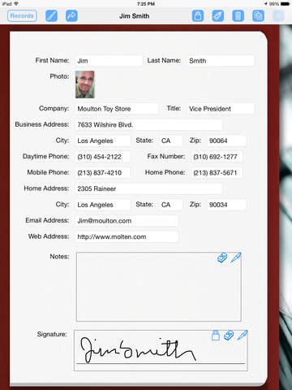Tap the tag label toolbar icon
The height and width of the screenshot is (390, 292).
[218, 15]
